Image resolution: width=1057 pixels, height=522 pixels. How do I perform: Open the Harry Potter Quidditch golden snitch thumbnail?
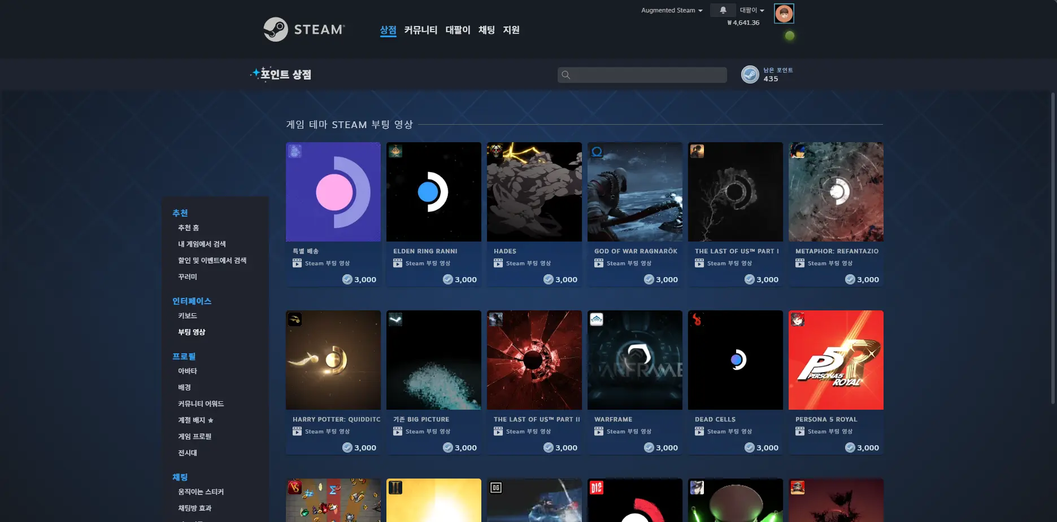pyautogui.click(x=333, y=360)
